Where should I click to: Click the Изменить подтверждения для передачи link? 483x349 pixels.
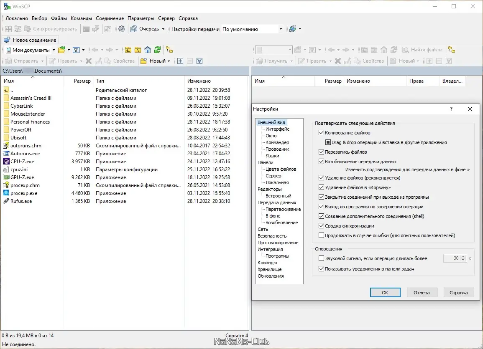point(407,169)
